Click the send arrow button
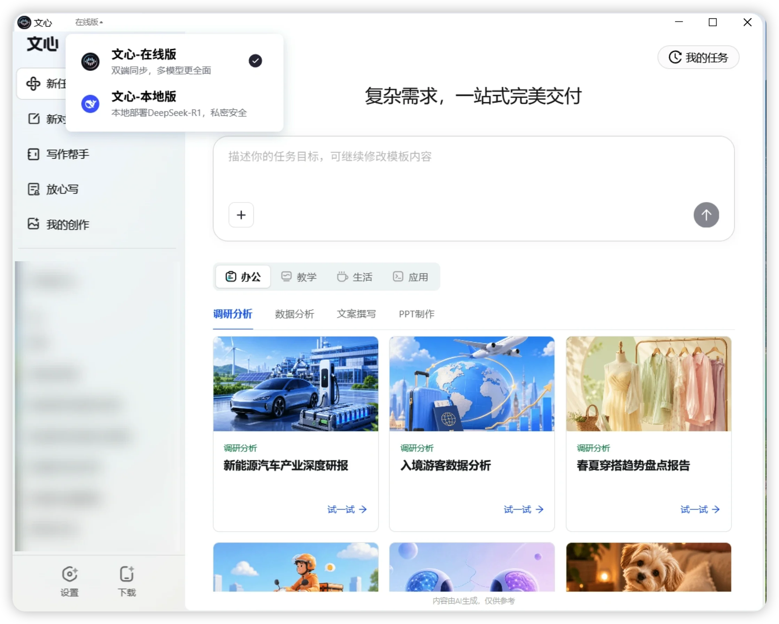This screenshot has width=779, height=624. pos(706,215)
